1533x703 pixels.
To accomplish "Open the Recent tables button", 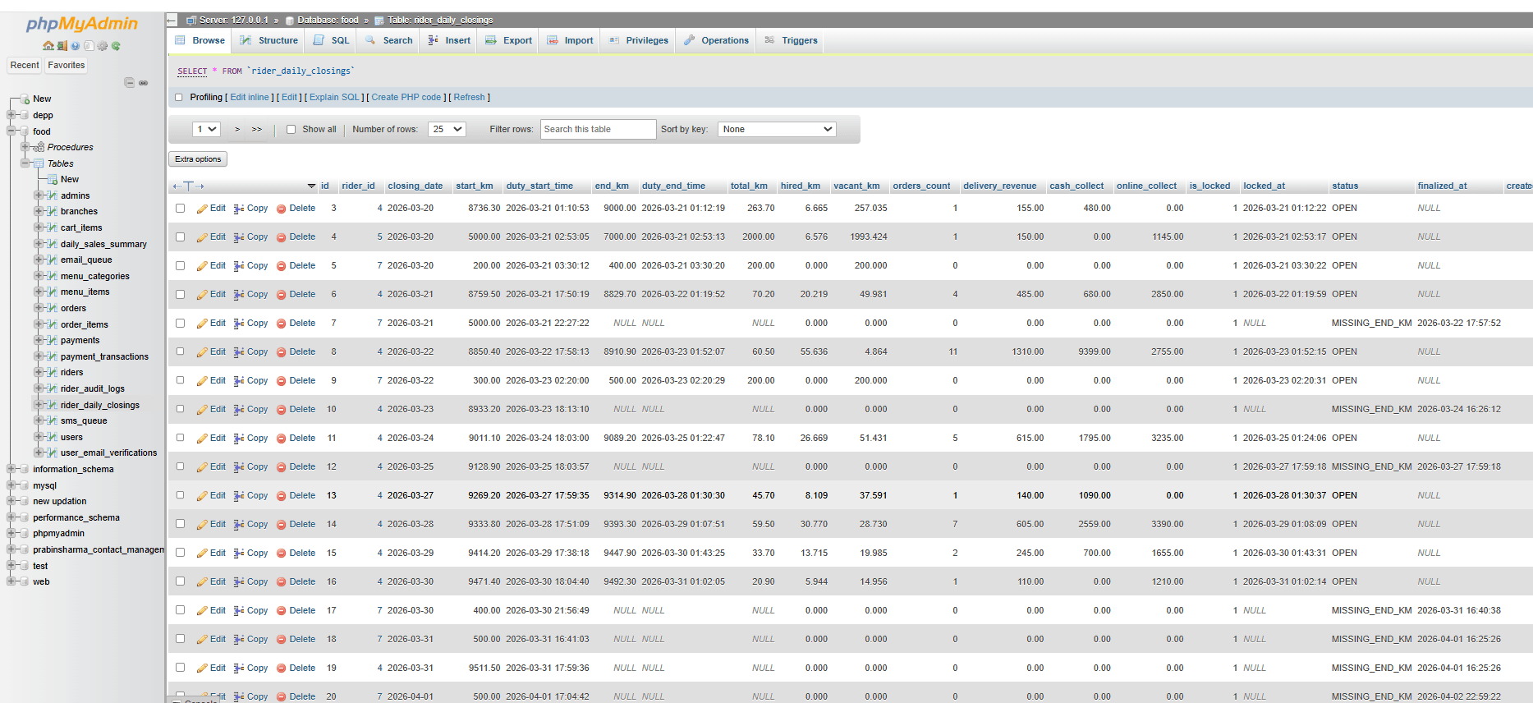I will coord(25,66).
